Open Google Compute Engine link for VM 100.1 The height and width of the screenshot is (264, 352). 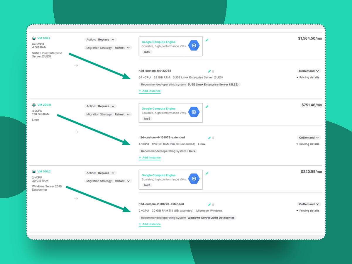pos(158,42)
